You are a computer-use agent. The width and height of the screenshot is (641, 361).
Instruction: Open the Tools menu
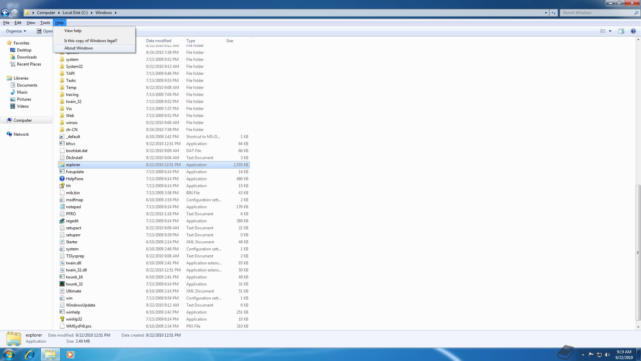point(45,23)
